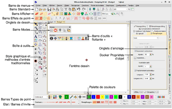The image size is (172, 109).
Task: Toggle Espacement automatique checkbox
Action: (135, 51)
